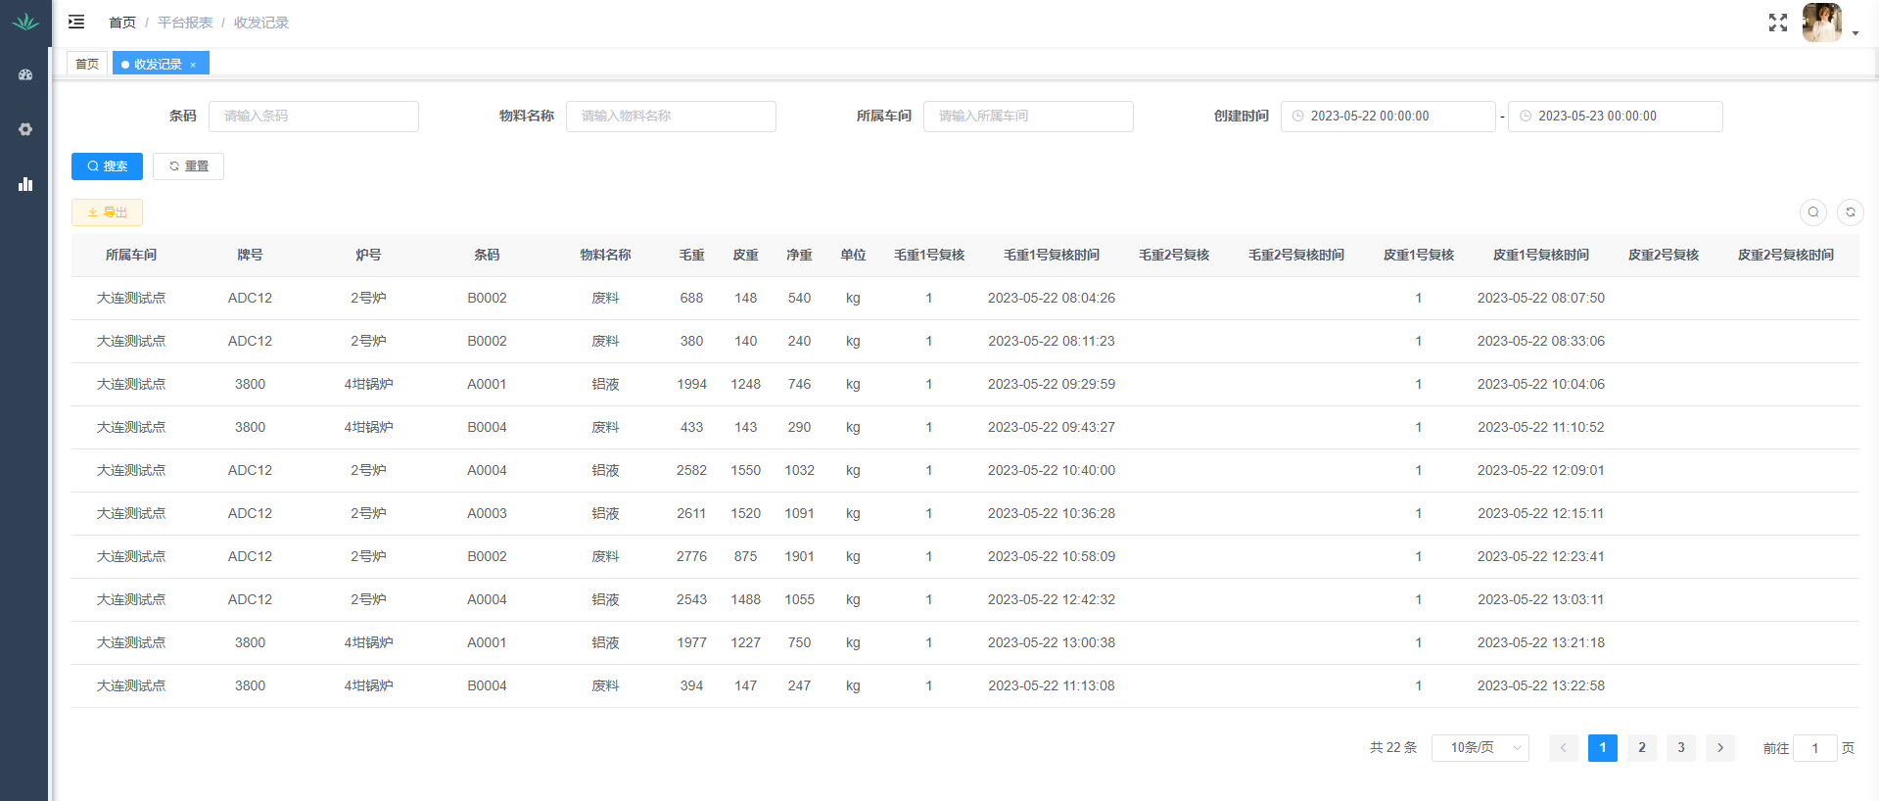Screen dimensions: 1879x801
Task: Open the bar chart reports sidebar icon
Action: click(25, 184)
